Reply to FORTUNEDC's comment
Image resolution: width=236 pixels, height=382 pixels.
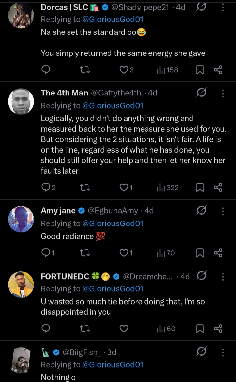[46, 329]
